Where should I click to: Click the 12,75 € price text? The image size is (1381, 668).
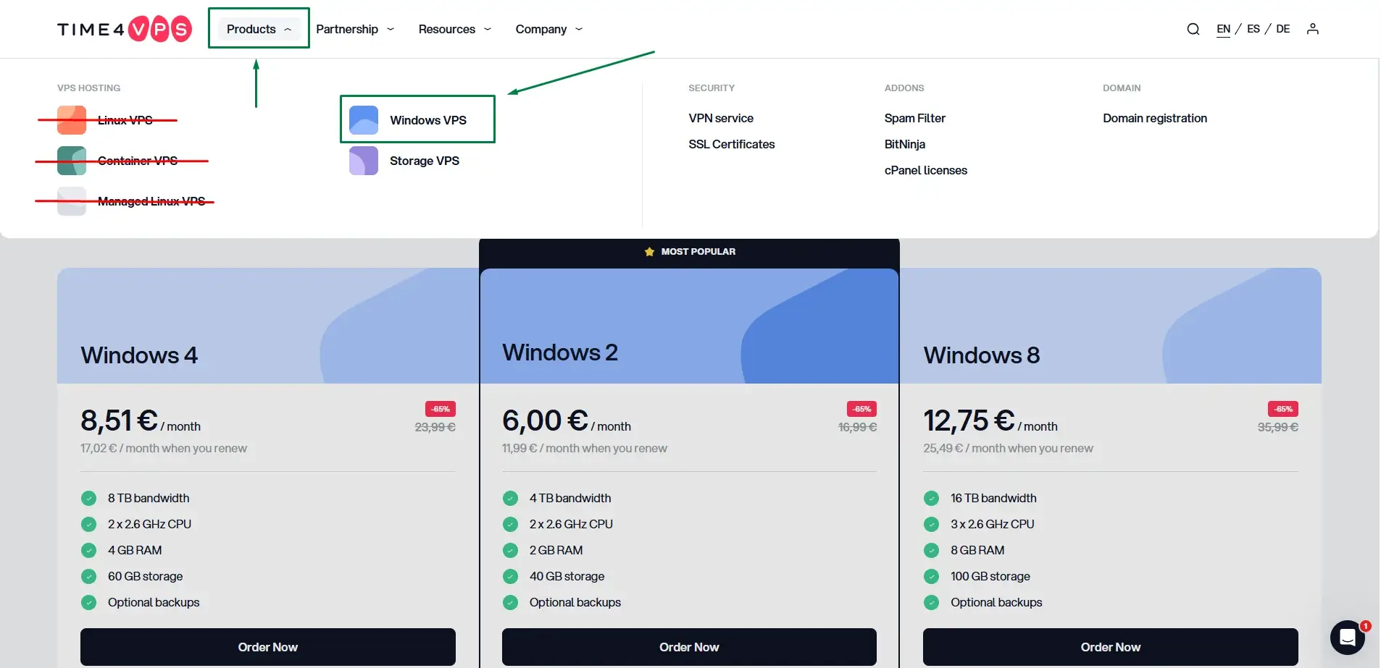point(969,420)
